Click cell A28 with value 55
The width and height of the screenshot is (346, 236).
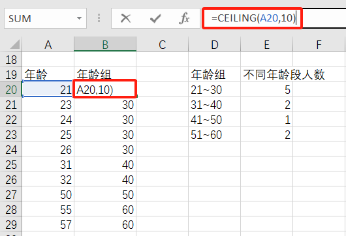click(x=48, y=209)
